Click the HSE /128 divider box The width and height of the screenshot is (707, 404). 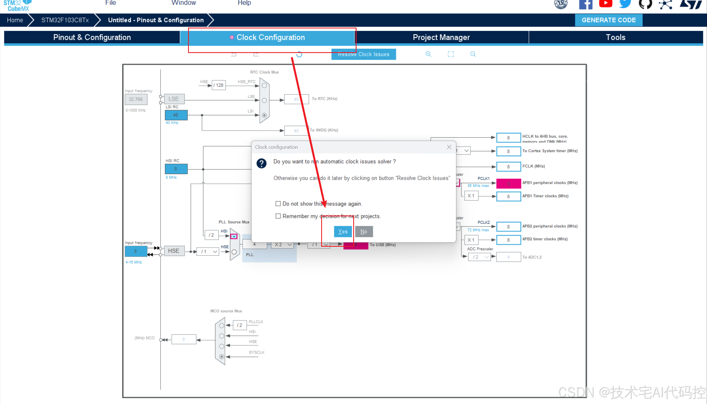(x=219, y=85)
